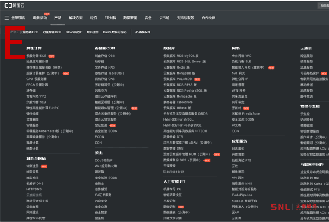
Task: Open HybridDB for MySQL link
Action: 178,119
